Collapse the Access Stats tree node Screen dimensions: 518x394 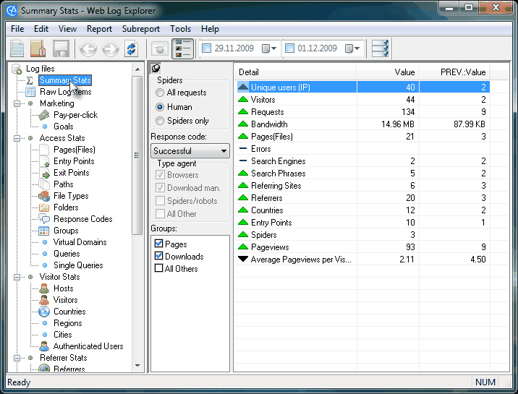pyautogui.click(x=17, y=138)
